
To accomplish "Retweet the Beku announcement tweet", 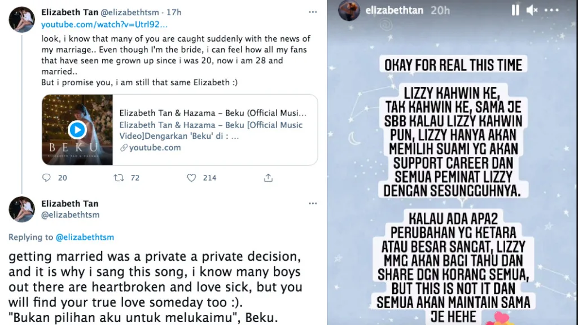I will tap(119, 178).
